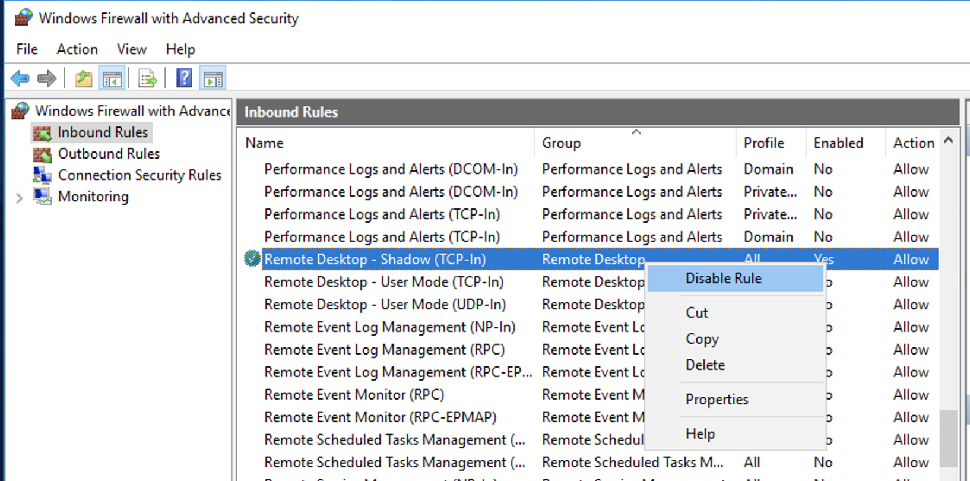The width and height of the screenshot is (970, 481).
Task: Click Yes in the Enabled column
Action: point(824,260)
